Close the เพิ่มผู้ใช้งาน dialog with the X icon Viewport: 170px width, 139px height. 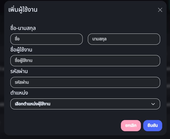pyautogui.click(x=160, y=10)
